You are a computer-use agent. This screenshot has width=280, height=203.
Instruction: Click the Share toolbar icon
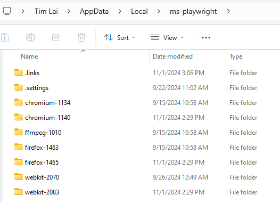pos(56,37)
